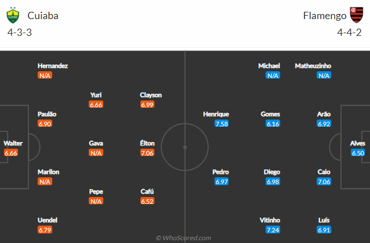Select player Matheuzinho on the pitch
This screenshot has width=370, height=243.
coord(313,66)
